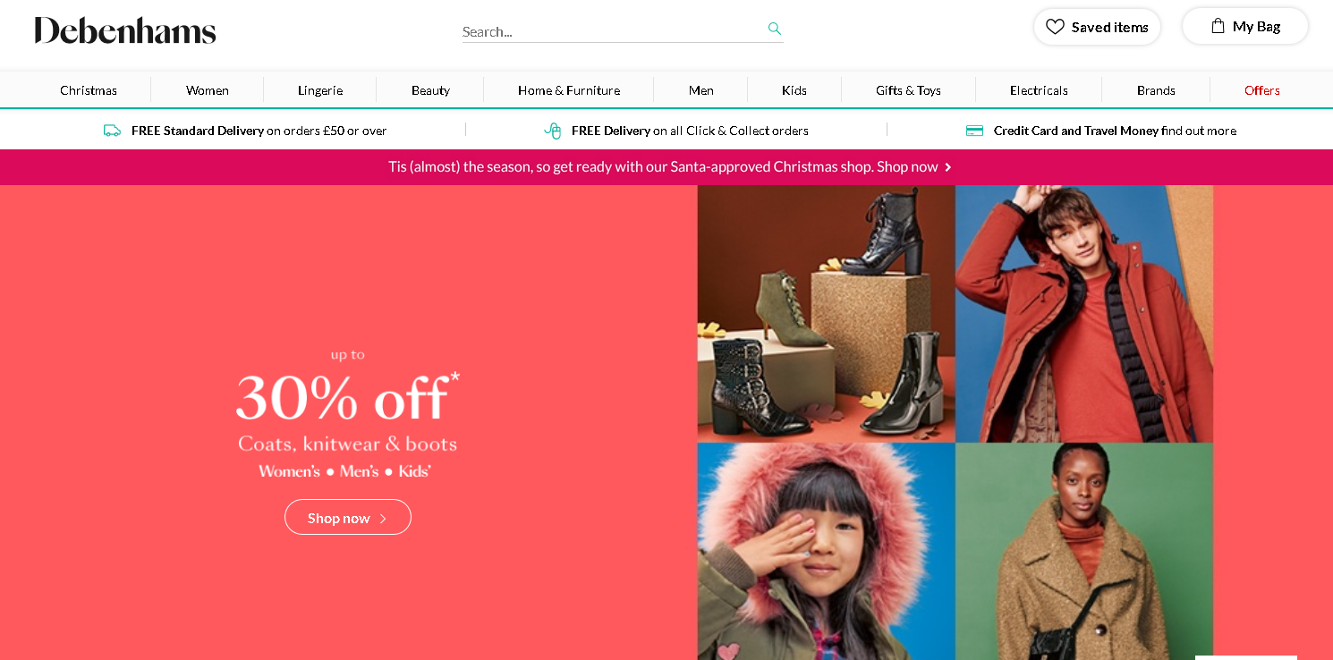This screenshot has height=660, width=1333.
Task: Click the delivery truck icon
Action: (112, 131)
